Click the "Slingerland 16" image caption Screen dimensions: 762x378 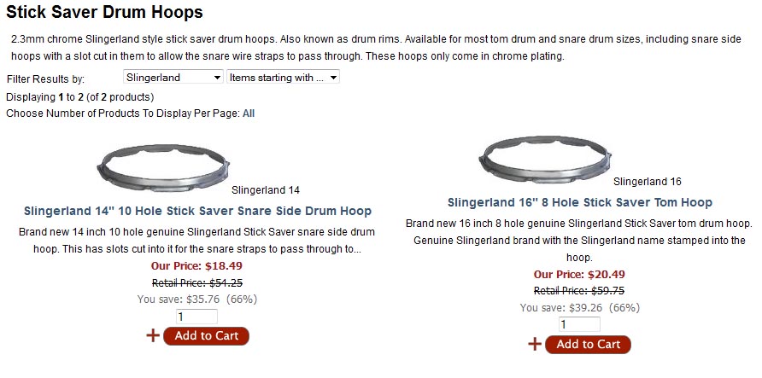pyautogui.click(x=648, y=182)
